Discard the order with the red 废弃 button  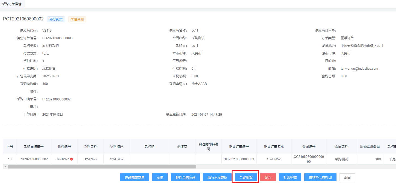coord(268,177)
